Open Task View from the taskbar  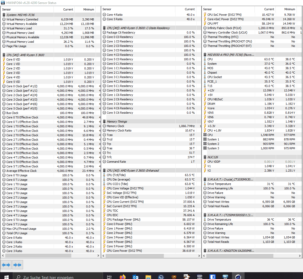(x=109, y=277)
